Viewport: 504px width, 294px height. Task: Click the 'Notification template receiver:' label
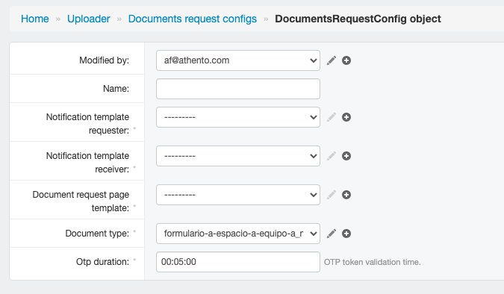coord(87,163)
